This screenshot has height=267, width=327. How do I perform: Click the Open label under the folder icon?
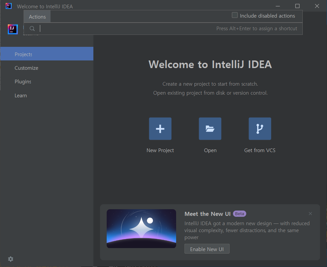click(210, 150)
